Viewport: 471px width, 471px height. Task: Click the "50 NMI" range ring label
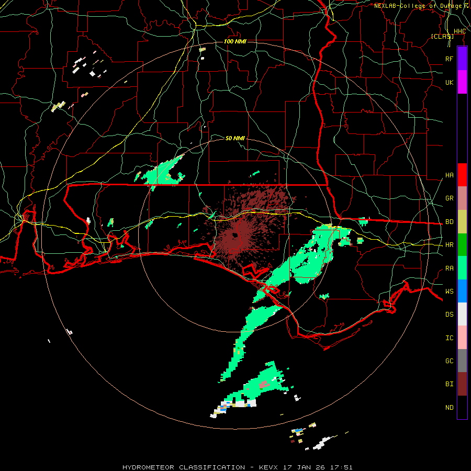(x=235, y=138)
